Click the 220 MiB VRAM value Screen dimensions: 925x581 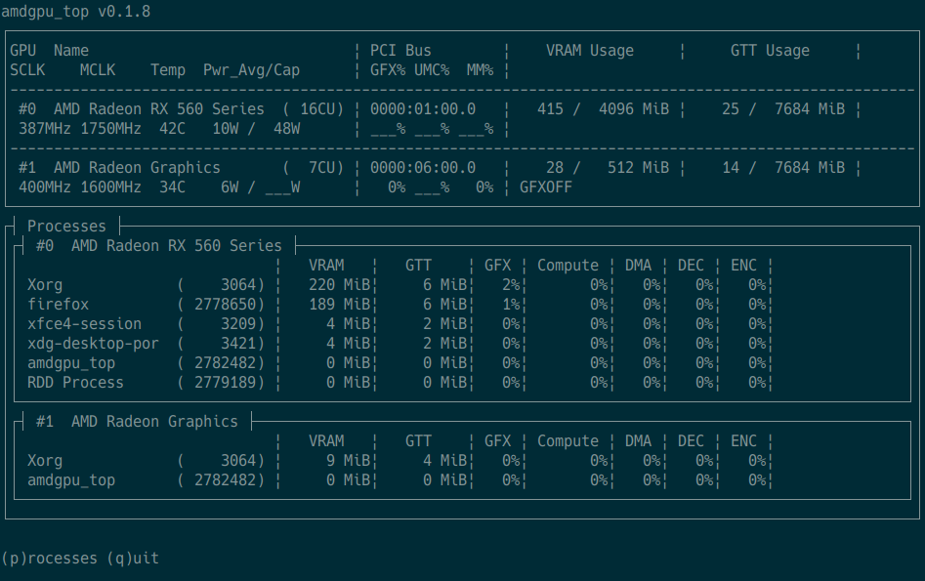point(339,285)
